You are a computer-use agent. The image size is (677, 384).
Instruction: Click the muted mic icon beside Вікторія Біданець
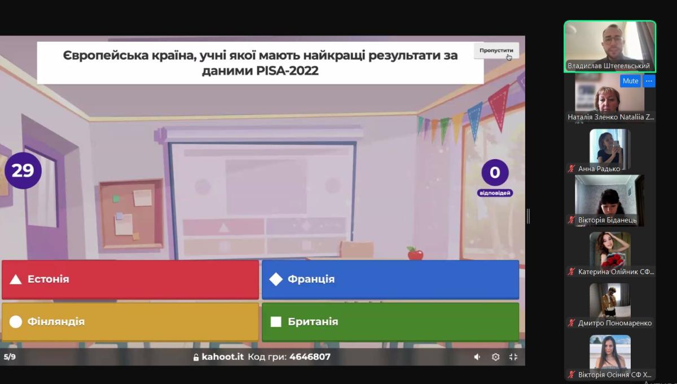572,220
